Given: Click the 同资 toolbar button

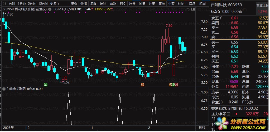Looking at the screenshot, I should (x=142, y=4).
